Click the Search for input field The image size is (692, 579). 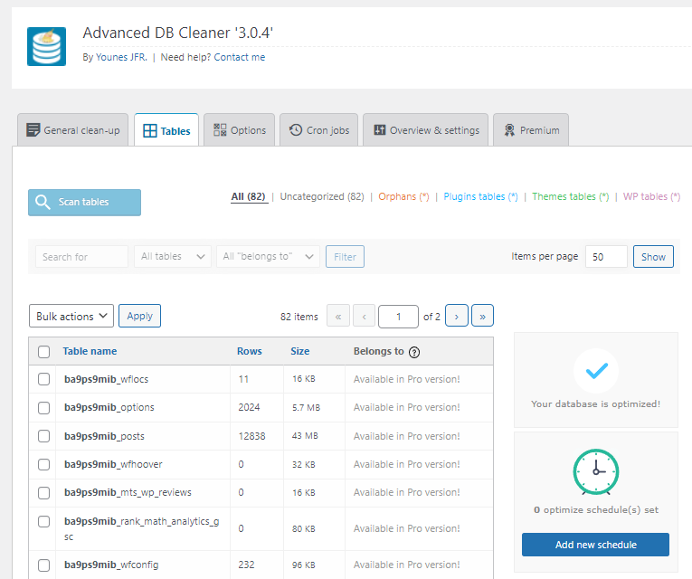pos(81,256)
